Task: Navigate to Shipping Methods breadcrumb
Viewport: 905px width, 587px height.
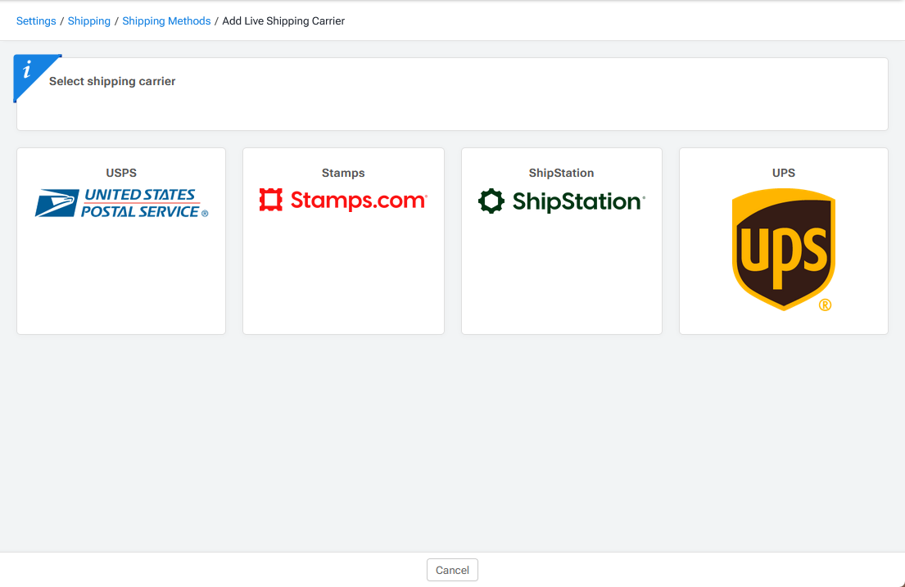Action: [x=166, y=20]
